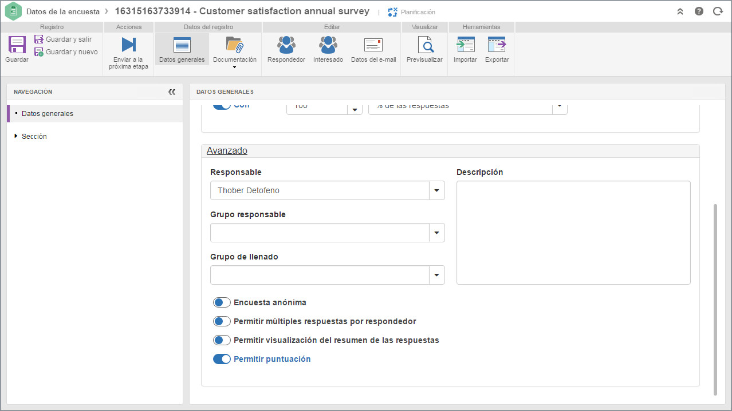Click the Guardar save icon
This screenshot has width=732, height=411.
pyautogui.click(x=17, y=45)
